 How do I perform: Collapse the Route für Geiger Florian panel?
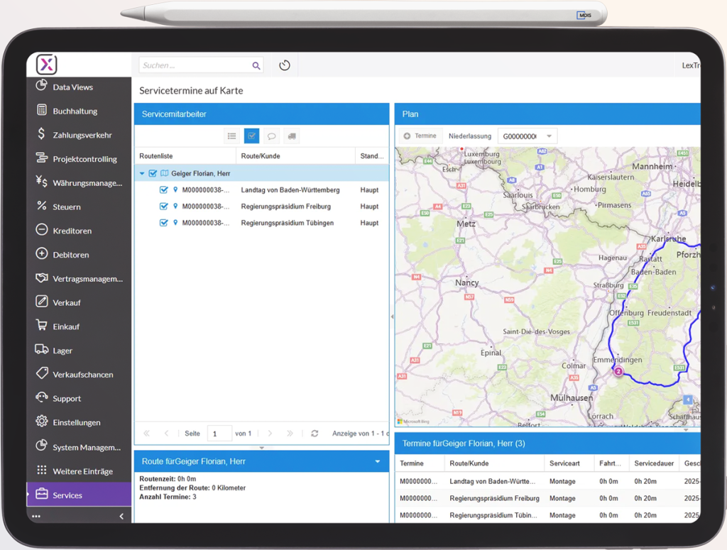pos(378,461)
